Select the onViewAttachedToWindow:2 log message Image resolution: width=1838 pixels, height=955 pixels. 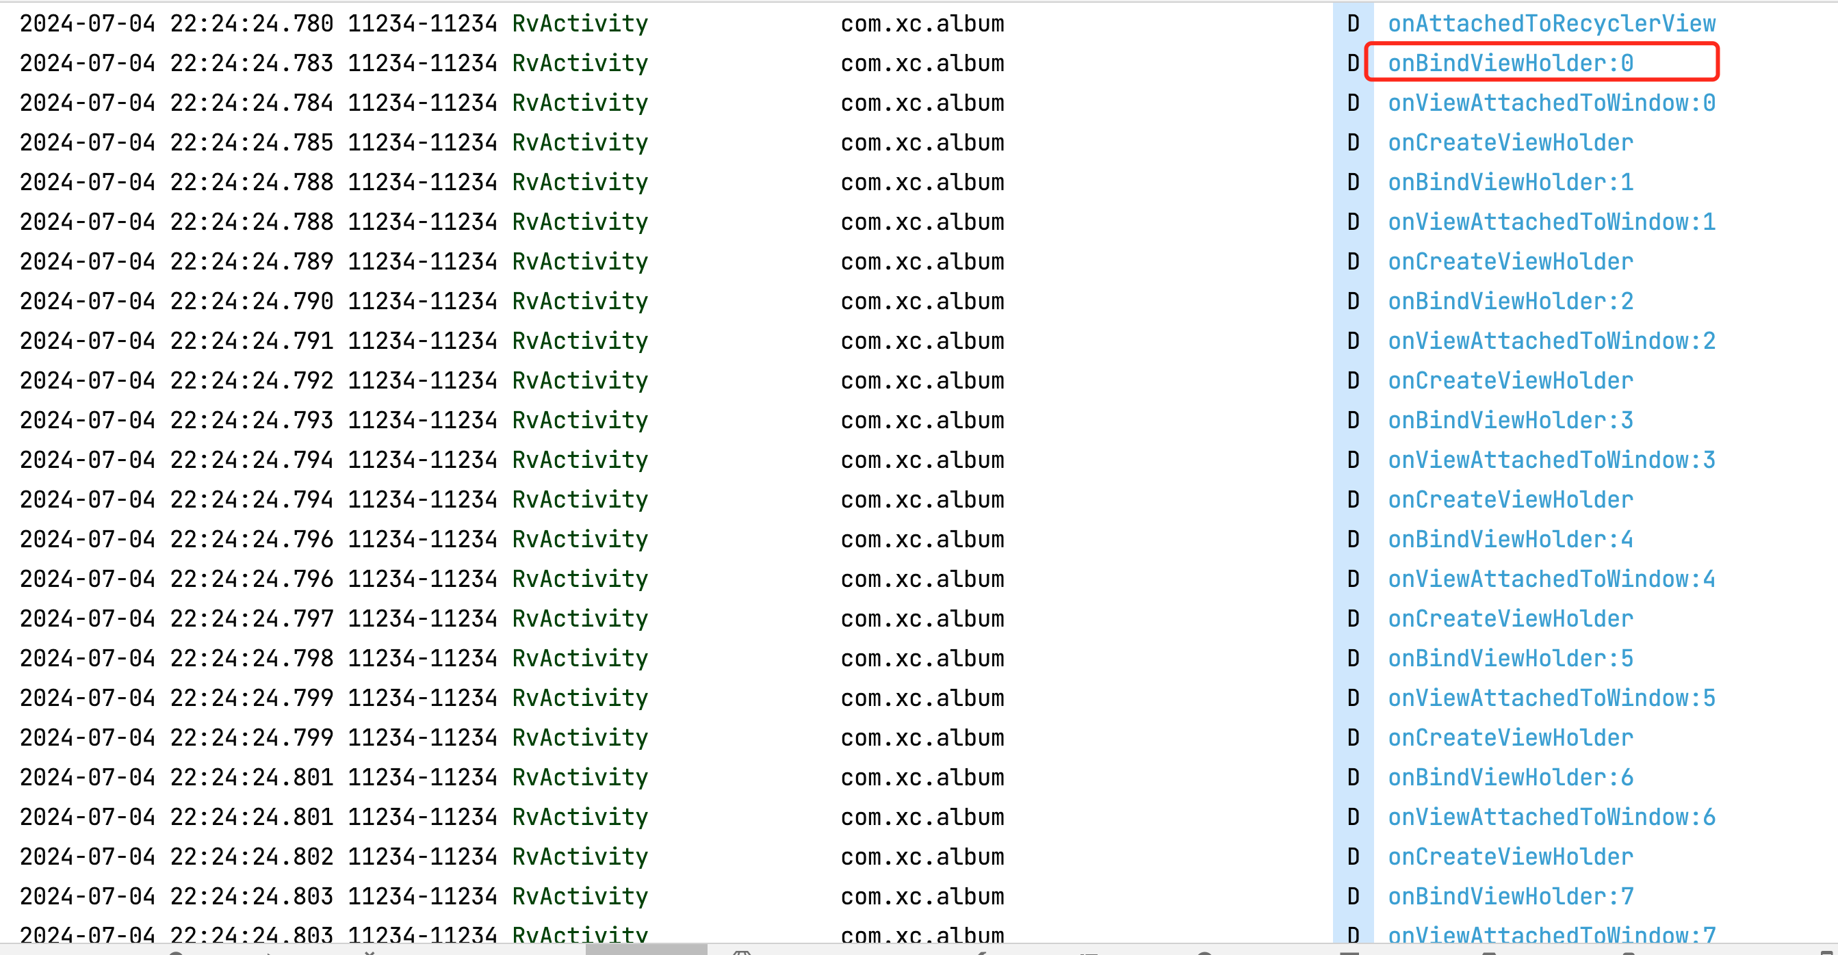[1551, 341]
